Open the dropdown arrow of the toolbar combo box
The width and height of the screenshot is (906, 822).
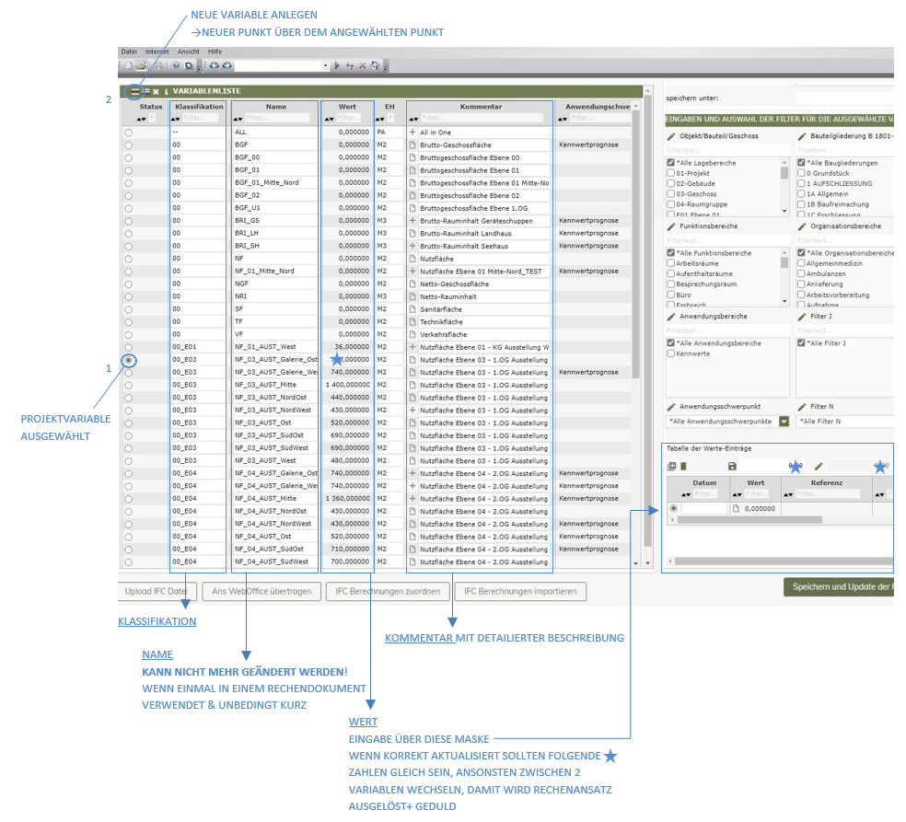(325, 66)
